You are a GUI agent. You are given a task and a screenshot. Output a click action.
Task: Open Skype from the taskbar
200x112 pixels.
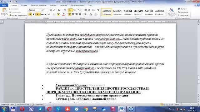point(58,109)
